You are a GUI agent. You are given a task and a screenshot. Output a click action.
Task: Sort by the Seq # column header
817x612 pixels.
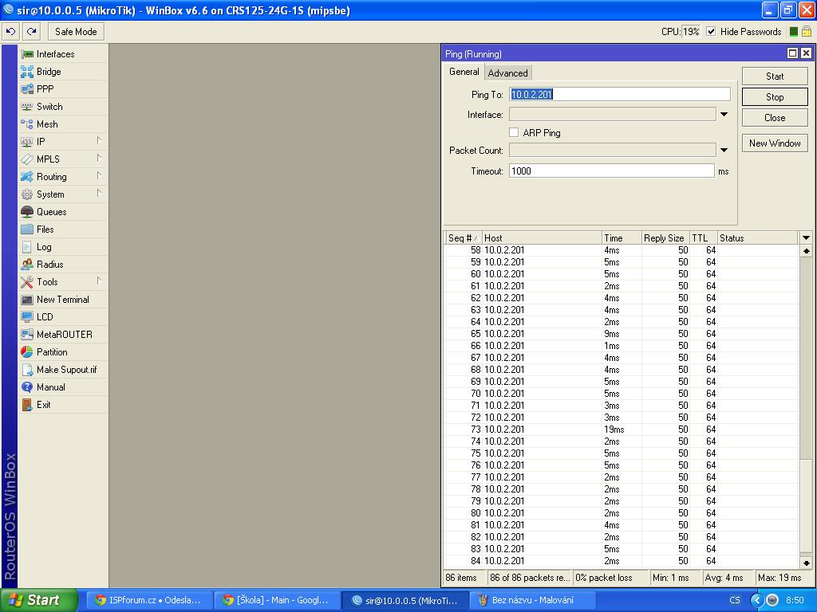[x=463, y=237]
